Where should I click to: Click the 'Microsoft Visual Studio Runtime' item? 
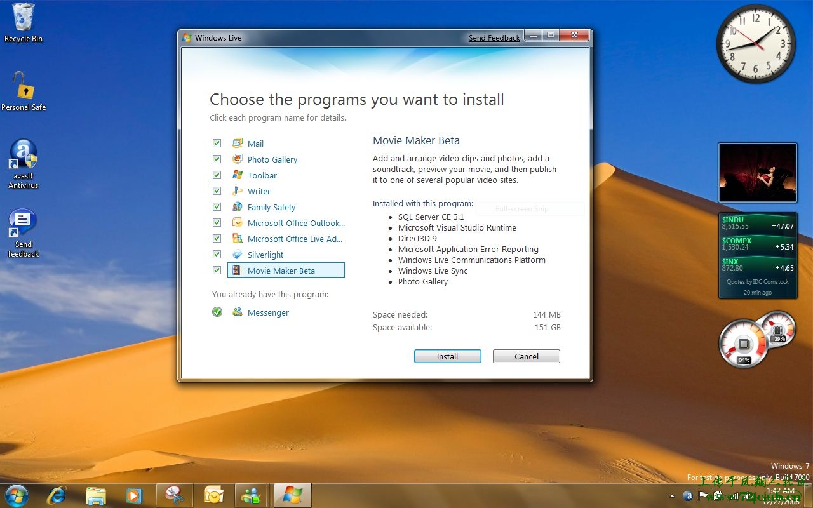coord(457,227)
